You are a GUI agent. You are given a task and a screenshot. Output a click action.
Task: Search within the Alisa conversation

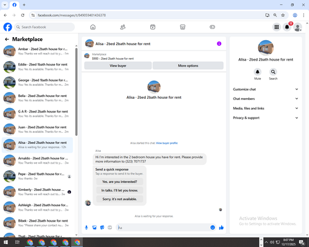[x=273, y=72]
